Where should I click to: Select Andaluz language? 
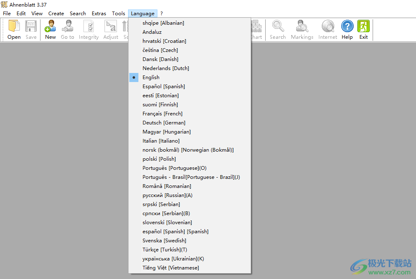click(190, 32)
